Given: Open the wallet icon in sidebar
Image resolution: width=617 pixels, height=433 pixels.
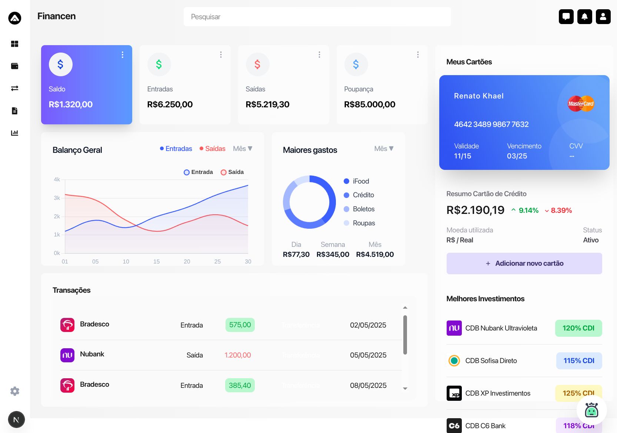Looking at the screenshot, I should click(14, 66).
